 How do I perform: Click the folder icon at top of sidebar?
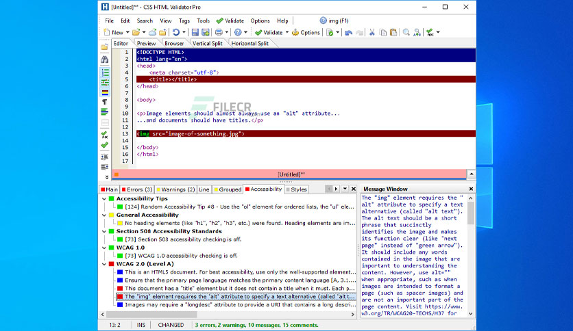(104, 47)
